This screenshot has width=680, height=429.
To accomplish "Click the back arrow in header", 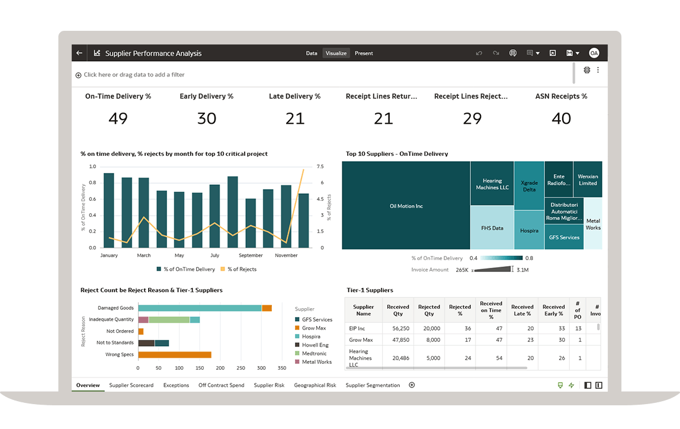I will point(79,53).
